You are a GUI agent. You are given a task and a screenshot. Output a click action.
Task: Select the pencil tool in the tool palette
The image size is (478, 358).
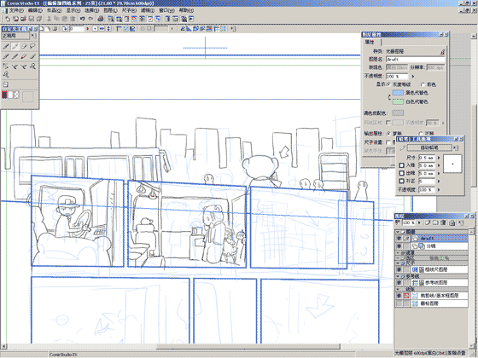[15, 46]
